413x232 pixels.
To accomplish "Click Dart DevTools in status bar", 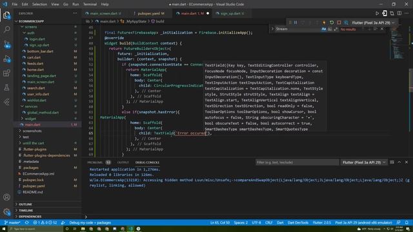I will (298, 222).
